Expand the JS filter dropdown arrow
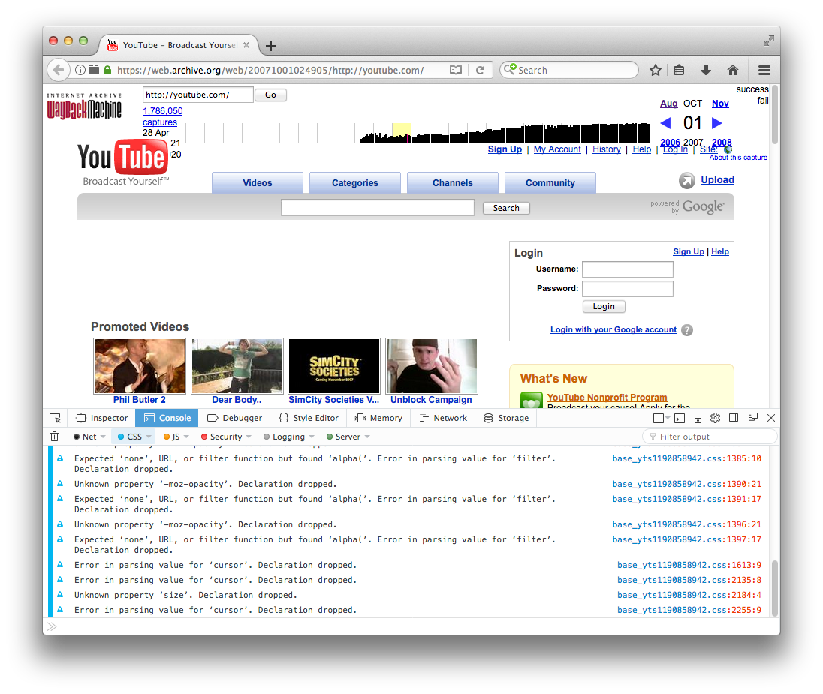The height and width of the screenshot is (694, 823). [186, 437]
